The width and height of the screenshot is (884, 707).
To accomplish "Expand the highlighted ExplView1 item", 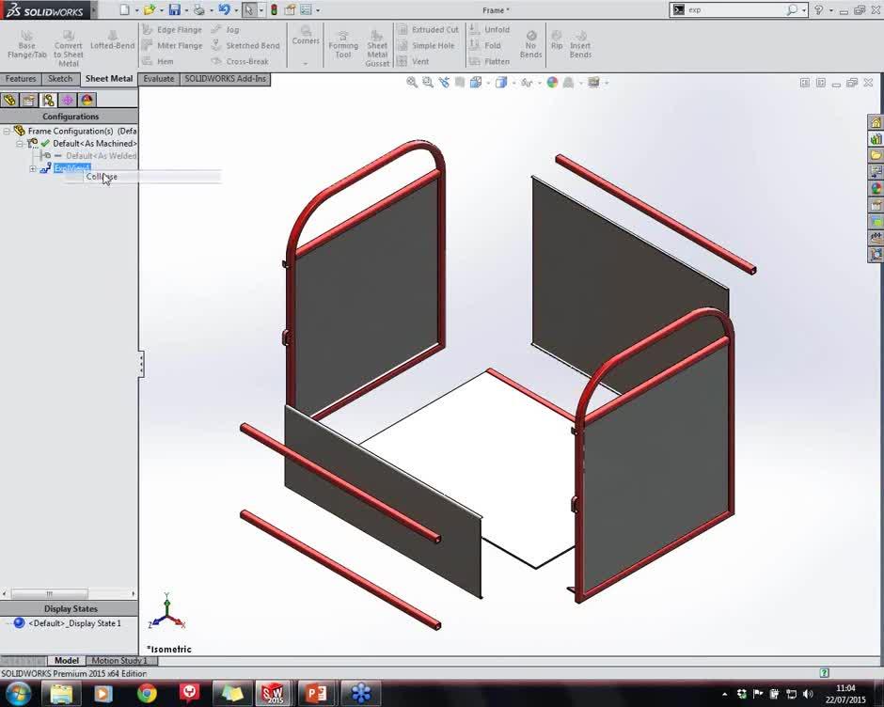I will coord(32,167).
